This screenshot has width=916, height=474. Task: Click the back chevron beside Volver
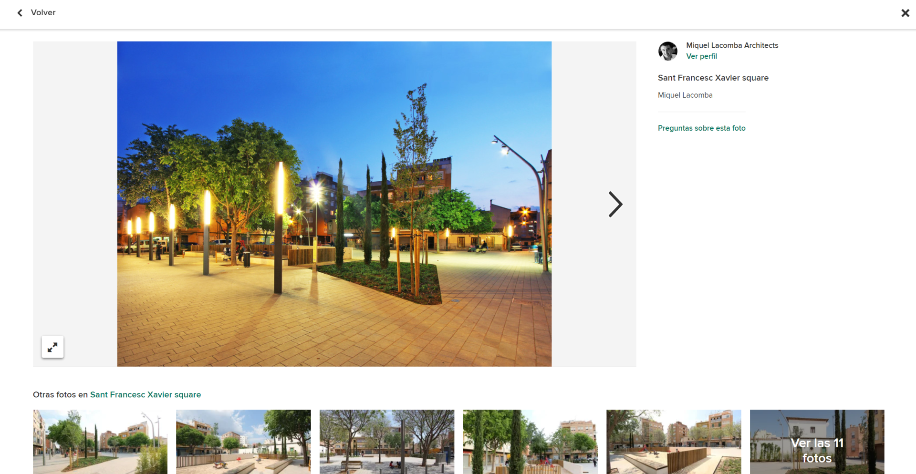pyautogui.click(x=20, y=13)
